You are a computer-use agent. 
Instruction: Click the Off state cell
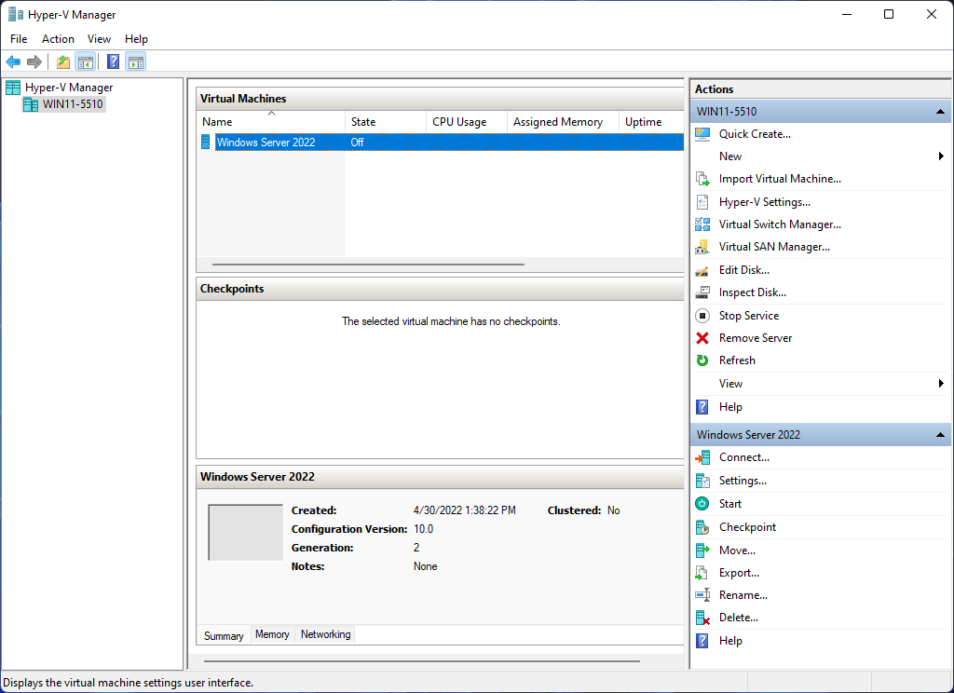pos(357,143)
